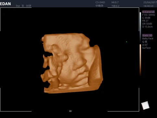
Task: Click the DR 50dB dynamic range parameter
Action: 147,24
